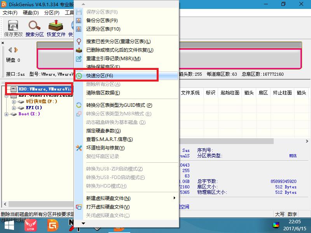Expand the EFI(1) tree node
The image size is (311, 233).
click(13, 108)
